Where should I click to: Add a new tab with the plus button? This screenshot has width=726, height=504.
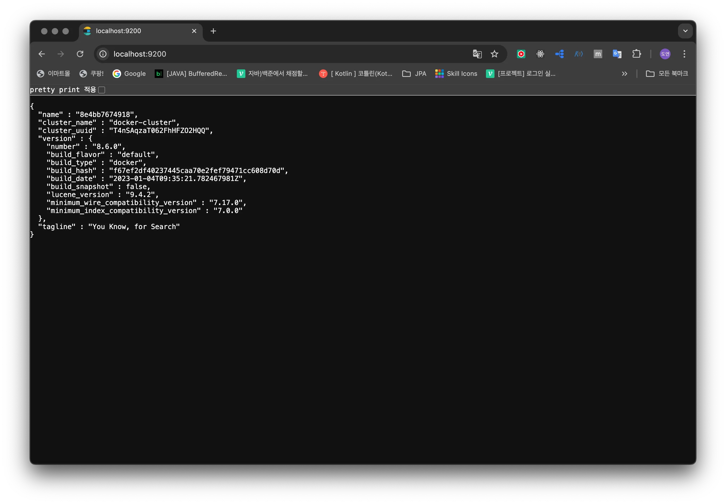tap(213, 31)
